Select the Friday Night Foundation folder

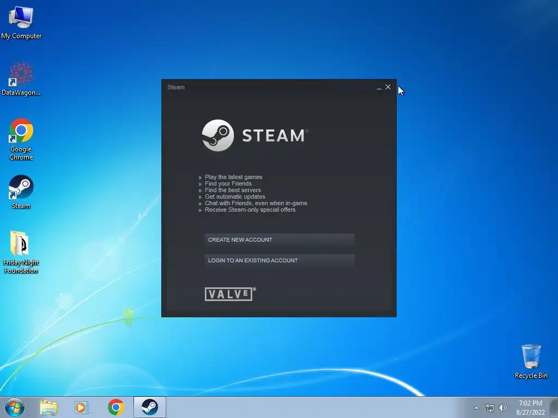21,252
